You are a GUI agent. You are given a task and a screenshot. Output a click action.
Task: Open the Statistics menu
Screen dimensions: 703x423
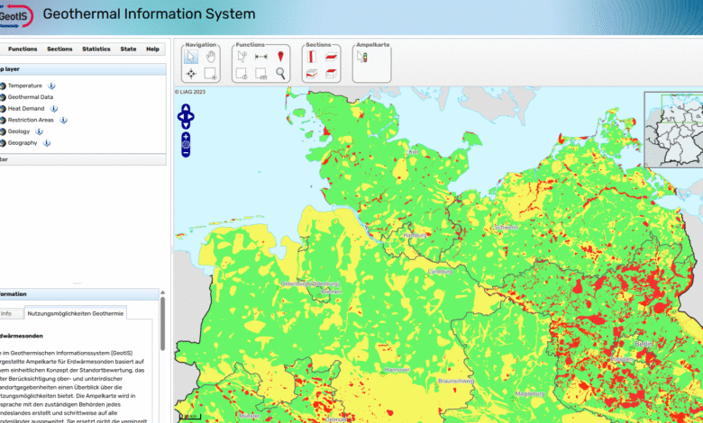[96, 49]
